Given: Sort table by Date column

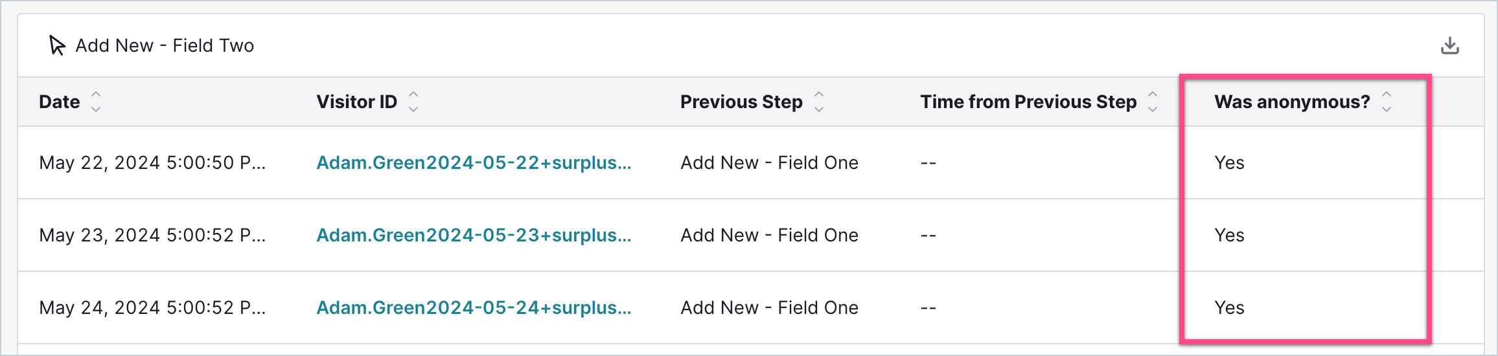Looking at the screenshot, I should click(96, 102).
